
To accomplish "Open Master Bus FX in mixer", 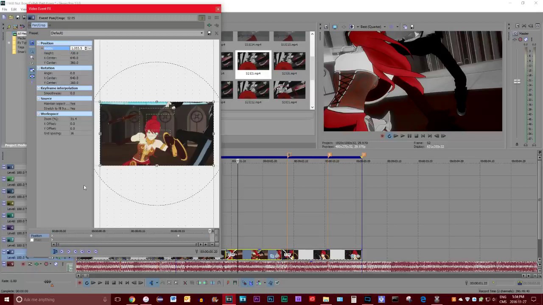I will point(515,39).
